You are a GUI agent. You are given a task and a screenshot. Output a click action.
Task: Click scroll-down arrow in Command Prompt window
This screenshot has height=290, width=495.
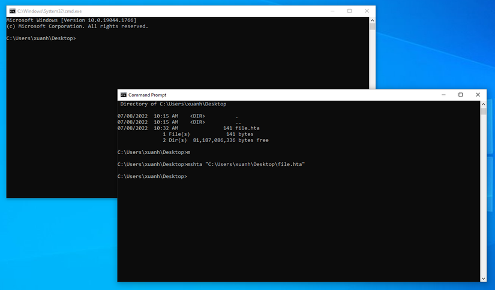pyautogui.click(x=484, y=279)
